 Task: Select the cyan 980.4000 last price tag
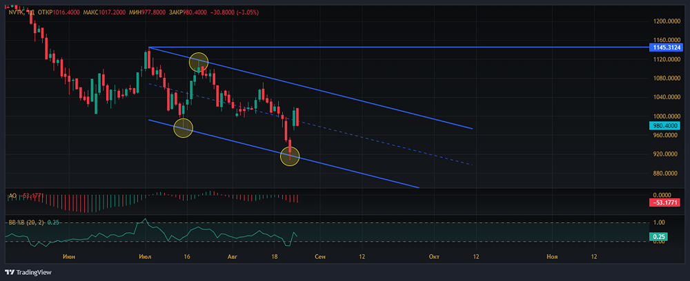click(665, 125)
